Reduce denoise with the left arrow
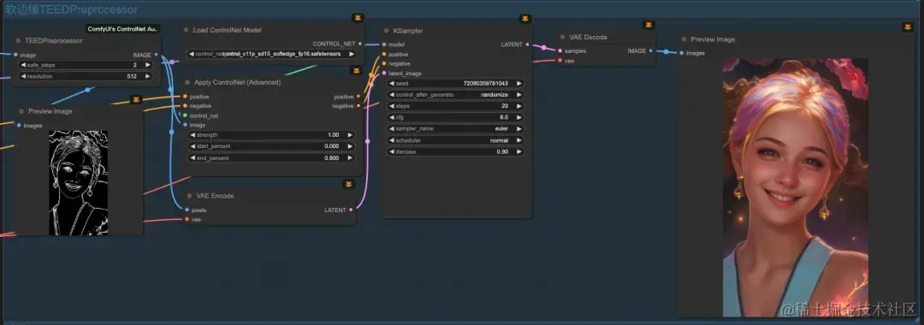924x325 pixels. (x=392, y=152)
